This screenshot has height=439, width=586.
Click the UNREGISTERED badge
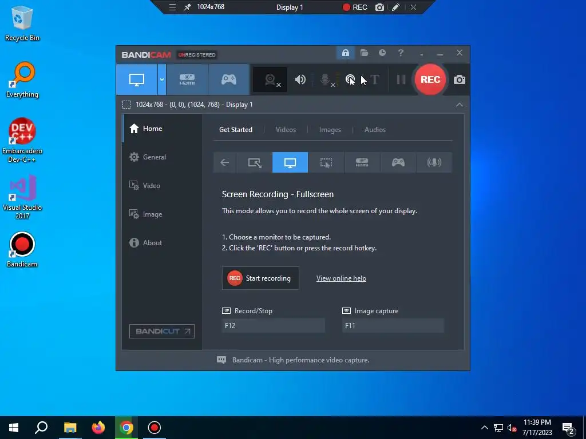[197, 55]
